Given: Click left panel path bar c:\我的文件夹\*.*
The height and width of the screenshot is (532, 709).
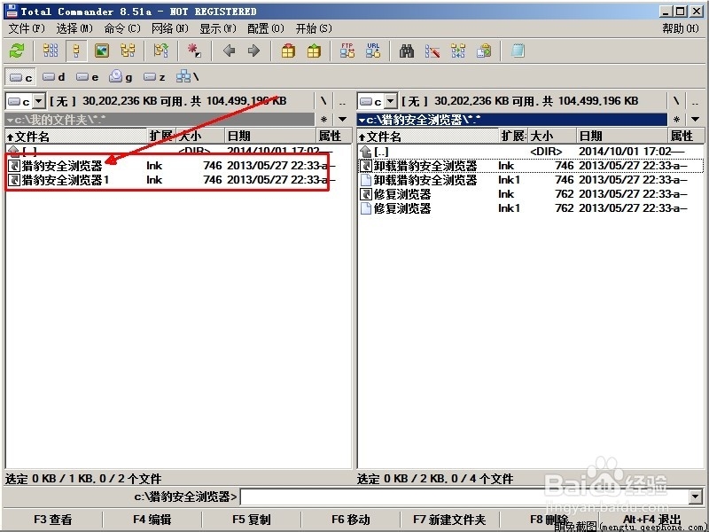Looking at the screenshot, I should pos(160,120).
